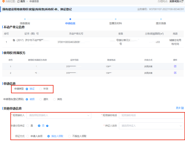
Task: Select 破损 as the application reason
Action: [x=27, y=99]
